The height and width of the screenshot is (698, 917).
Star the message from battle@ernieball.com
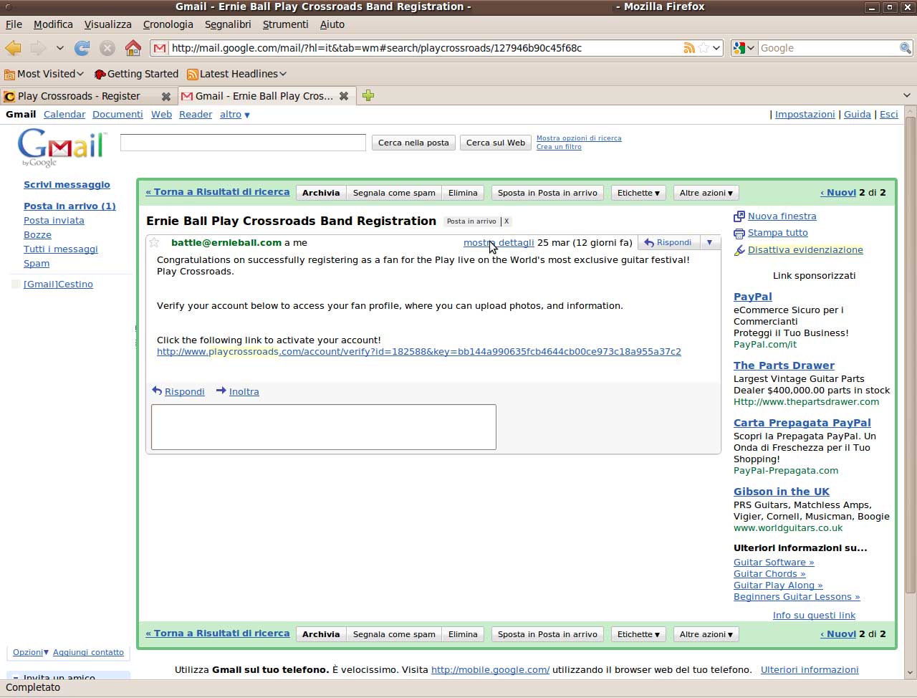(x=154, y=243)
